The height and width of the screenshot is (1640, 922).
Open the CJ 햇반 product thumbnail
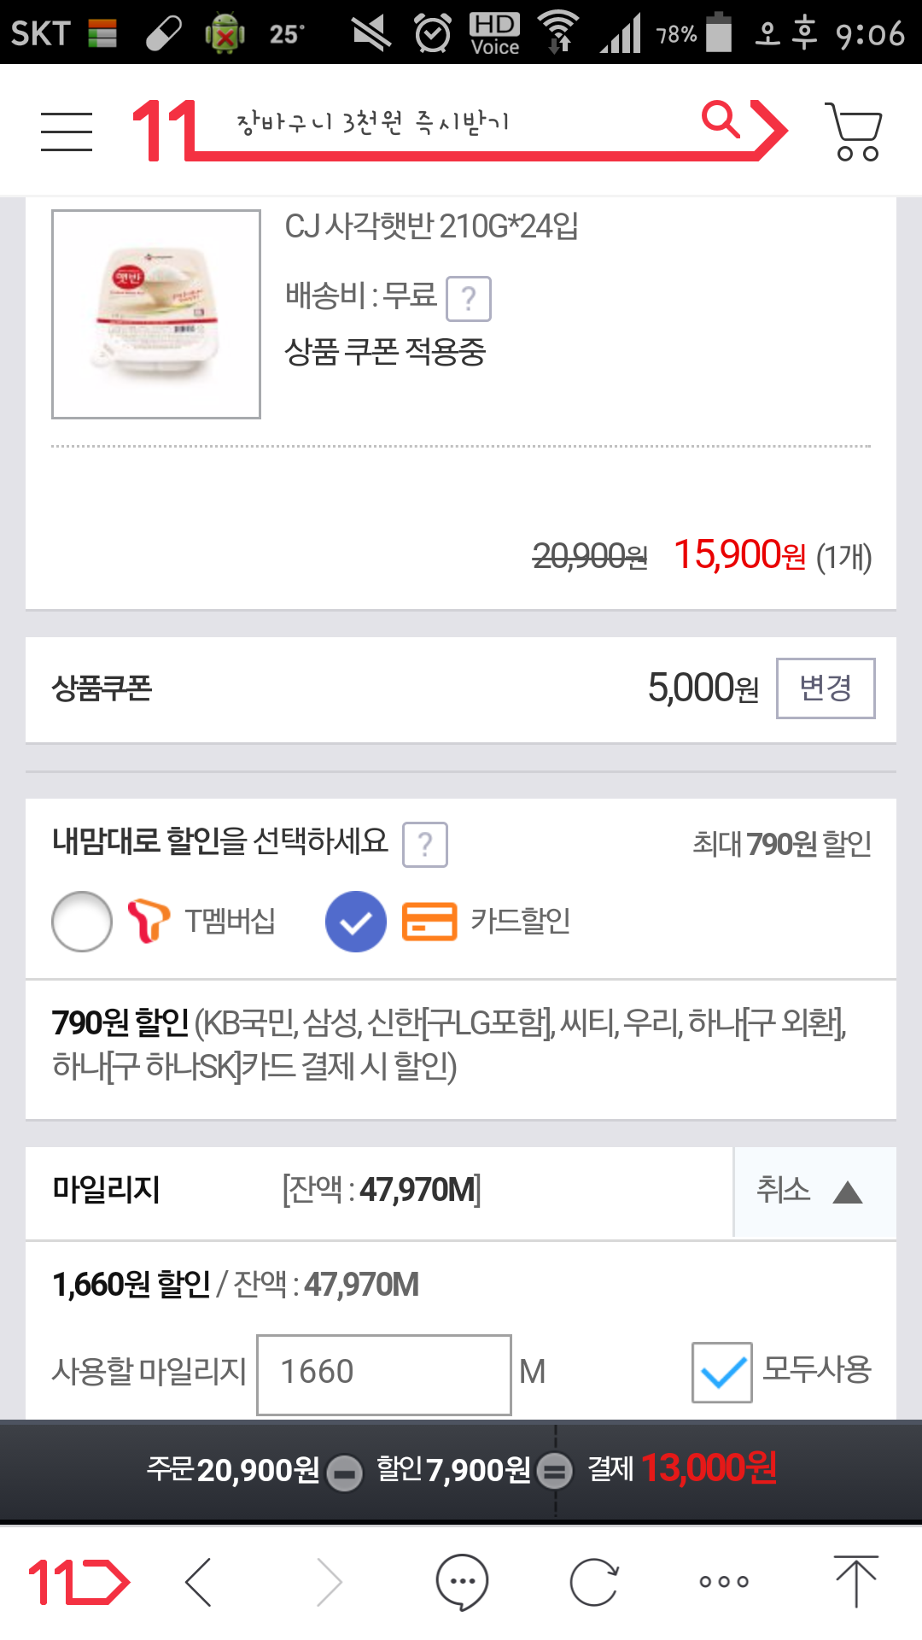pos(156,314)
